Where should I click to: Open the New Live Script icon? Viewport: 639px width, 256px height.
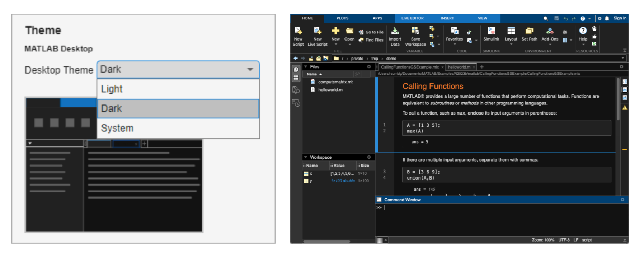pyautogui.click(x=318, y=31)
